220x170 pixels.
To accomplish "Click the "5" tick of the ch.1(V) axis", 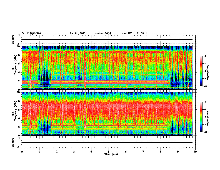I will (x=19, y=35).
